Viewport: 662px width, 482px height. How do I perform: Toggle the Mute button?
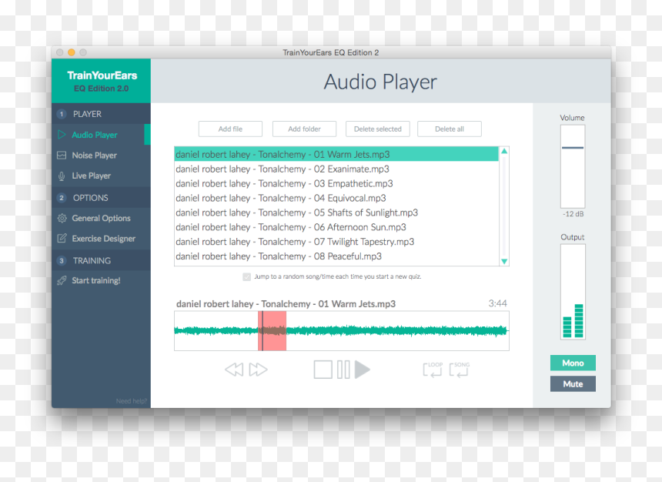point(573,384)
